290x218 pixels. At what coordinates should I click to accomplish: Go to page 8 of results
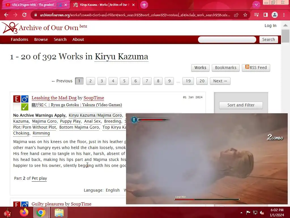click(x=158, y=81)
